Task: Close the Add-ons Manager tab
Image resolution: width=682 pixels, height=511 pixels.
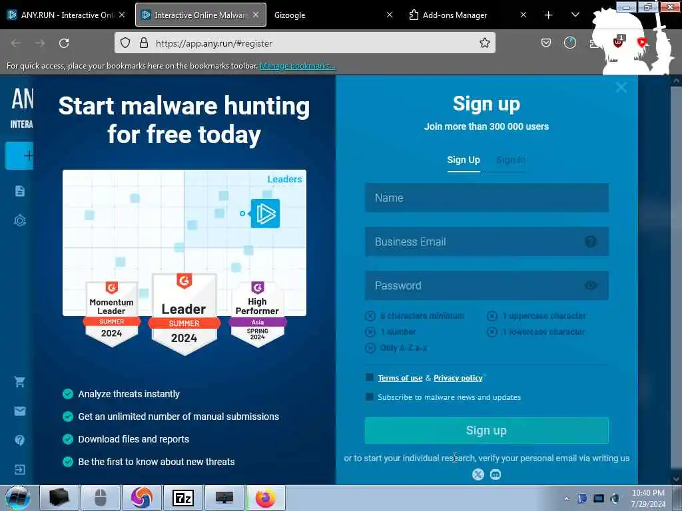Action: [523, 15]
